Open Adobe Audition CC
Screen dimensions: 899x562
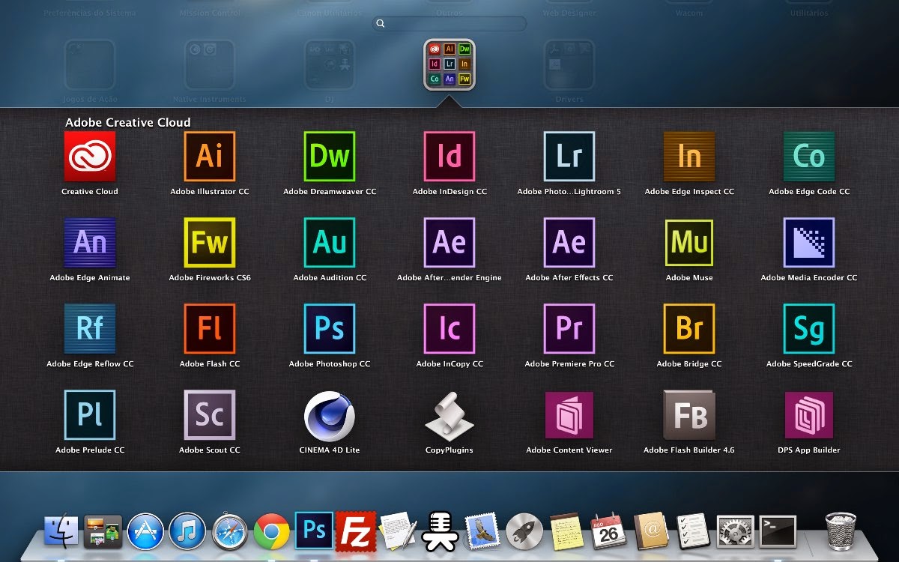click(x=328, y=243)
